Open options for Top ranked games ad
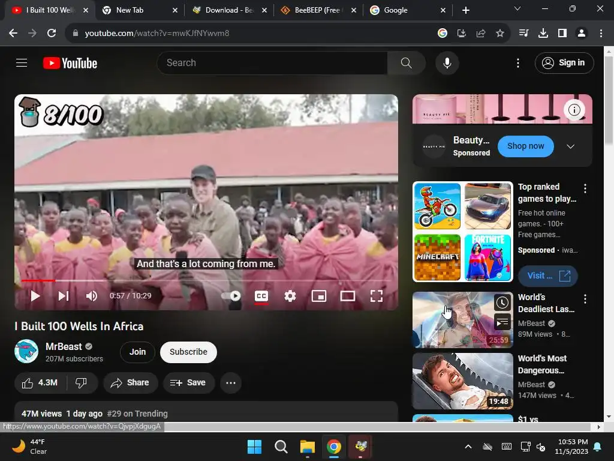 [585, 188]
